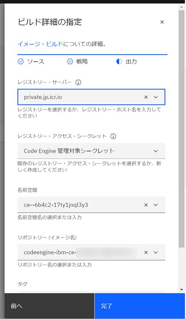186x320 pixels.
Task: Clear the 名前空間 field value
Action: (x=146, y=205)
